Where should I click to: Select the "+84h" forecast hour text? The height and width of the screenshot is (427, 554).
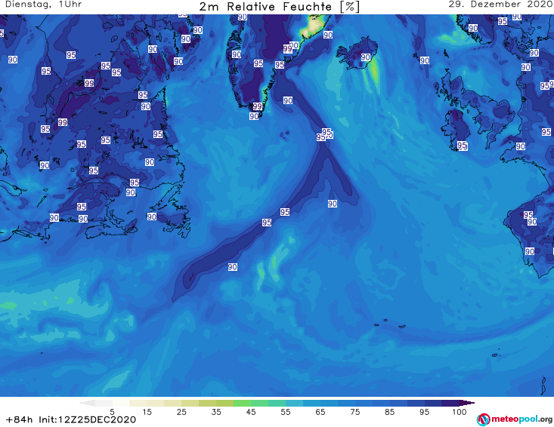[x=19, y=419]
